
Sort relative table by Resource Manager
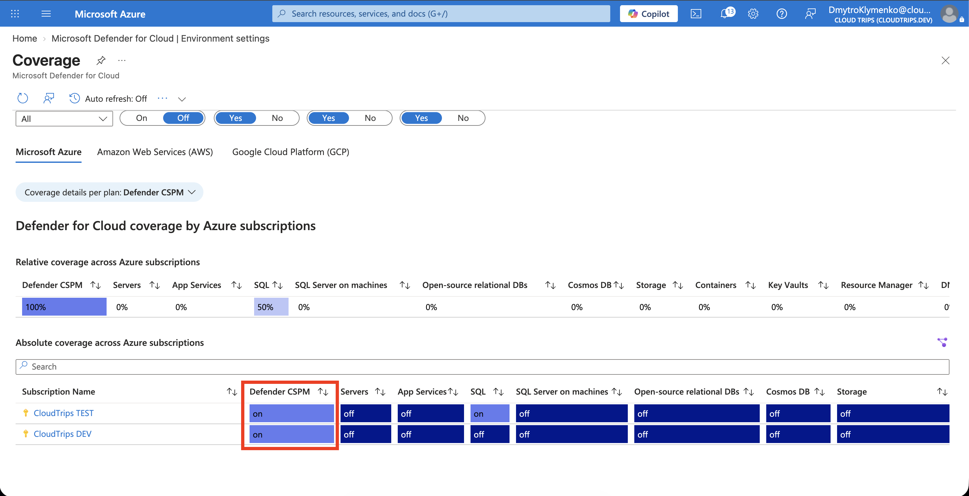pyautogui.click(x=924, y=285)
